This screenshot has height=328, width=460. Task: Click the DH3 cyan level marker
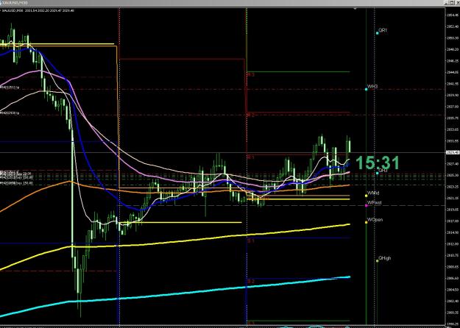[x=378, y=173]
